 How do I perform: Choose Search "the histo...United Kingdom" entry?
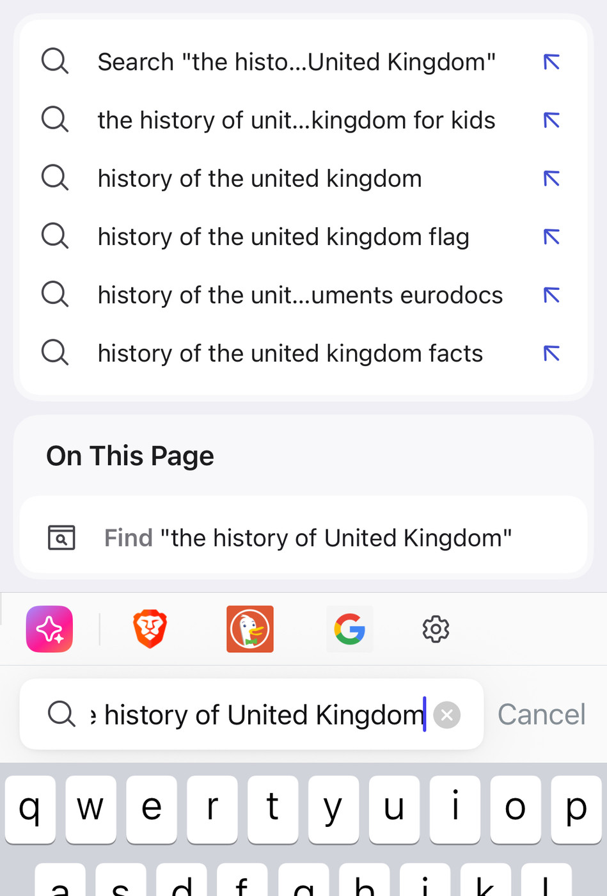[296, 62]
